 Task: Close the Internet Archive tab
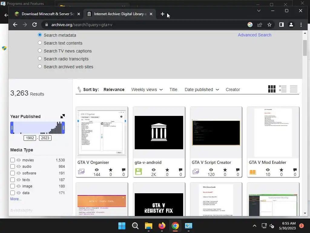tap(151, 14)
